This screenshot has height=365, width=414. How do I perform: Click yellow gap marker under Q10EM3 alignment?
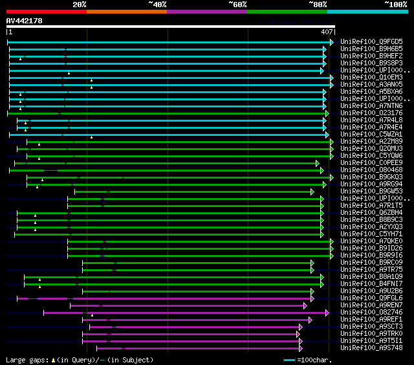[92, 80]
